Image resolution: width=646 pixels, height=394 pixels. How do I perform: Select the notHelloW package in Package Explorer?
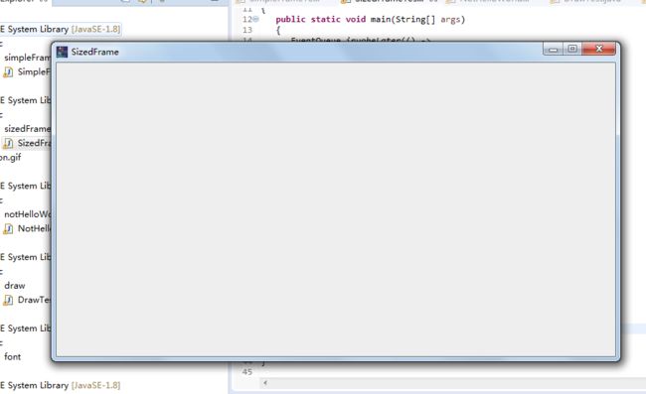point(27,214)
